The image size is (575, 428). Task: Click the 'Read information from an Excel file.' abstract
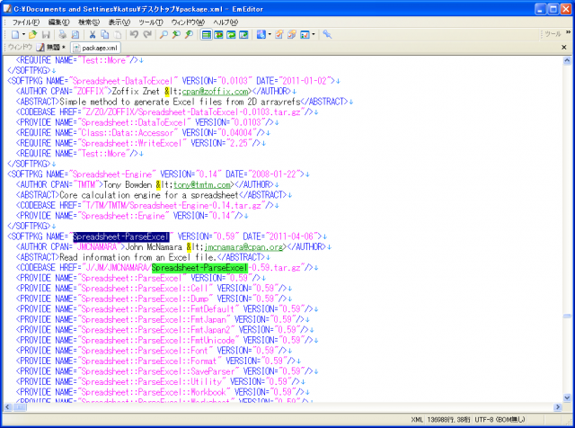click(x=137, y=257)
